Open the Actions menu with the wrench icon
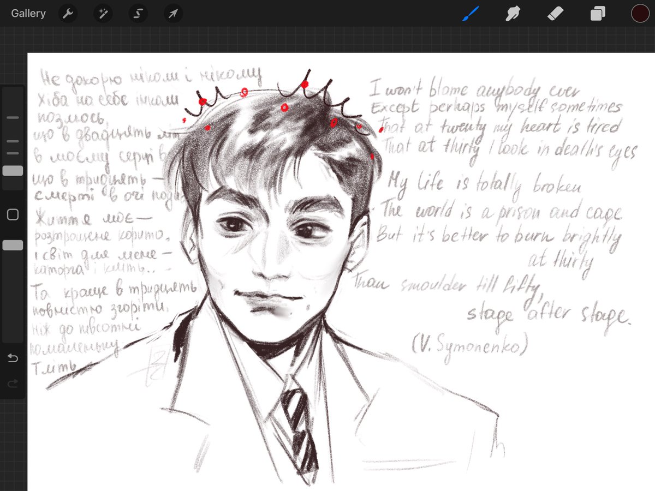This screenshot has height=491, width=655. coord(68,13)
